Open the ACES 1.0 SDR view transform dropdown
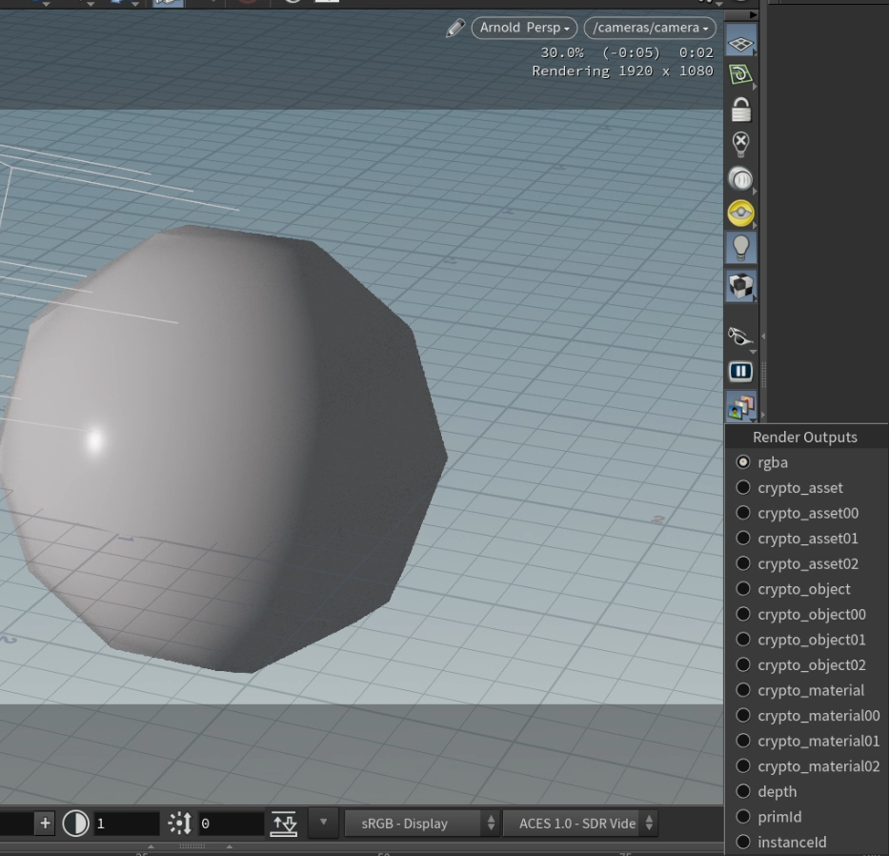This screenshot has width=889, height=856. (578, 824)
